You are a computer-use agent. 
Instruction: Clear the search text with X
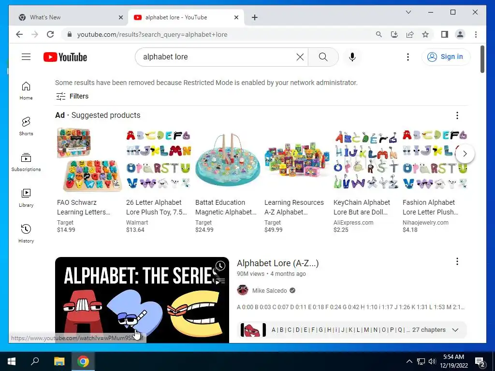pyautogui.click(x=300, y=57)
